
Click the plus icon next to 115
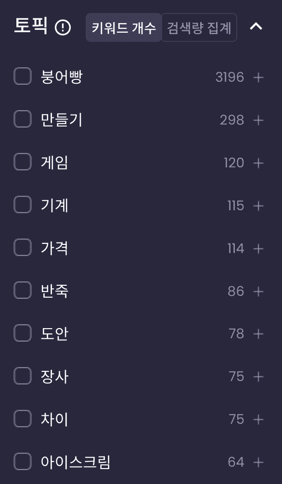pyautogui.click(x=258, y=205)
